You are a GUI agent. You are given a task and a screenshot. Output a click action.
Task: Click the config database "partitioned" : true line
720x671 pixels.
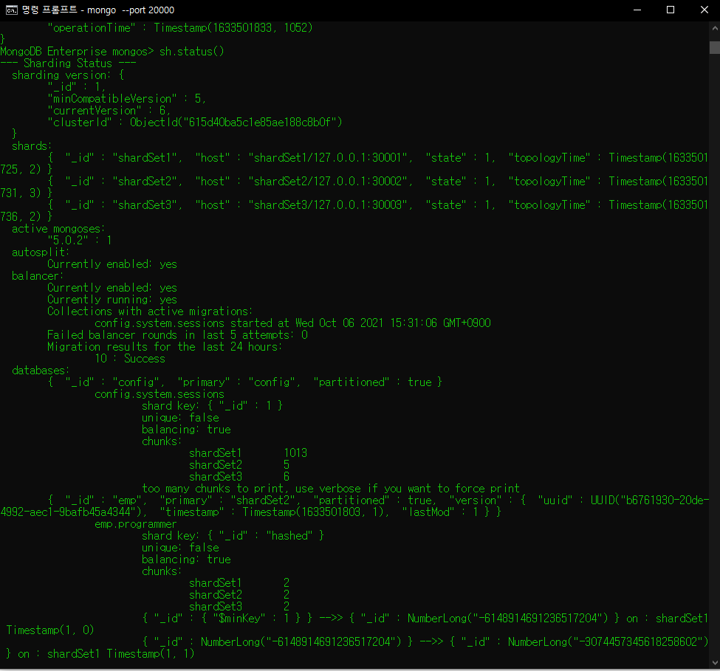point(244,382)
